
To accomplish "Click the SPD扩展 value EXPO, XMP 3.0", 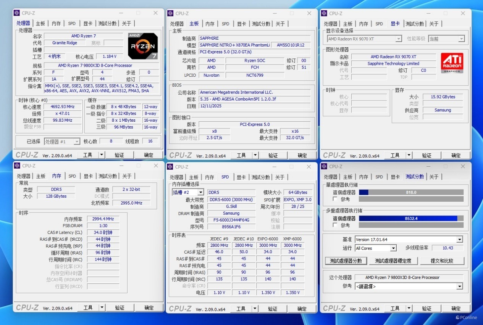I will (298, 200).
